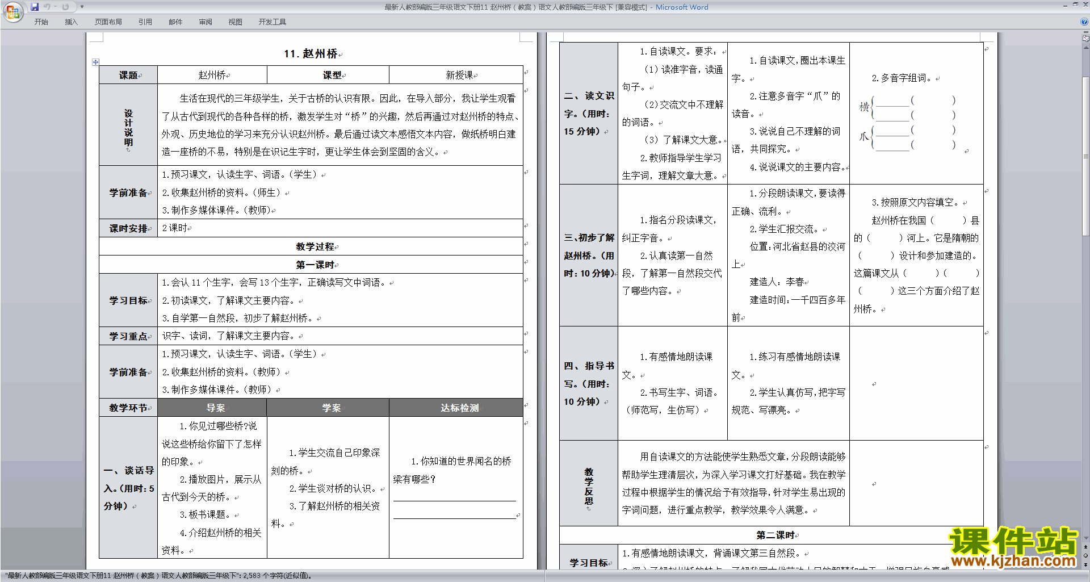Click the table move handle at table corner

pyautogui.click(x=95, y=62)
